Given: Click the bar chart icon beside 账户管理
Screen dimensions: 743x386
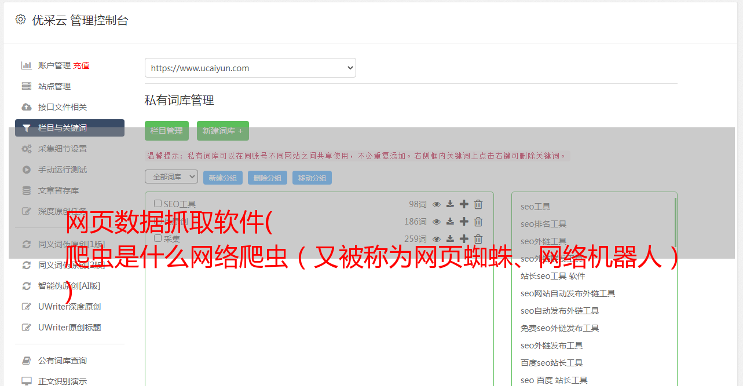Looking at the screenshot, I should pos(26,65).
